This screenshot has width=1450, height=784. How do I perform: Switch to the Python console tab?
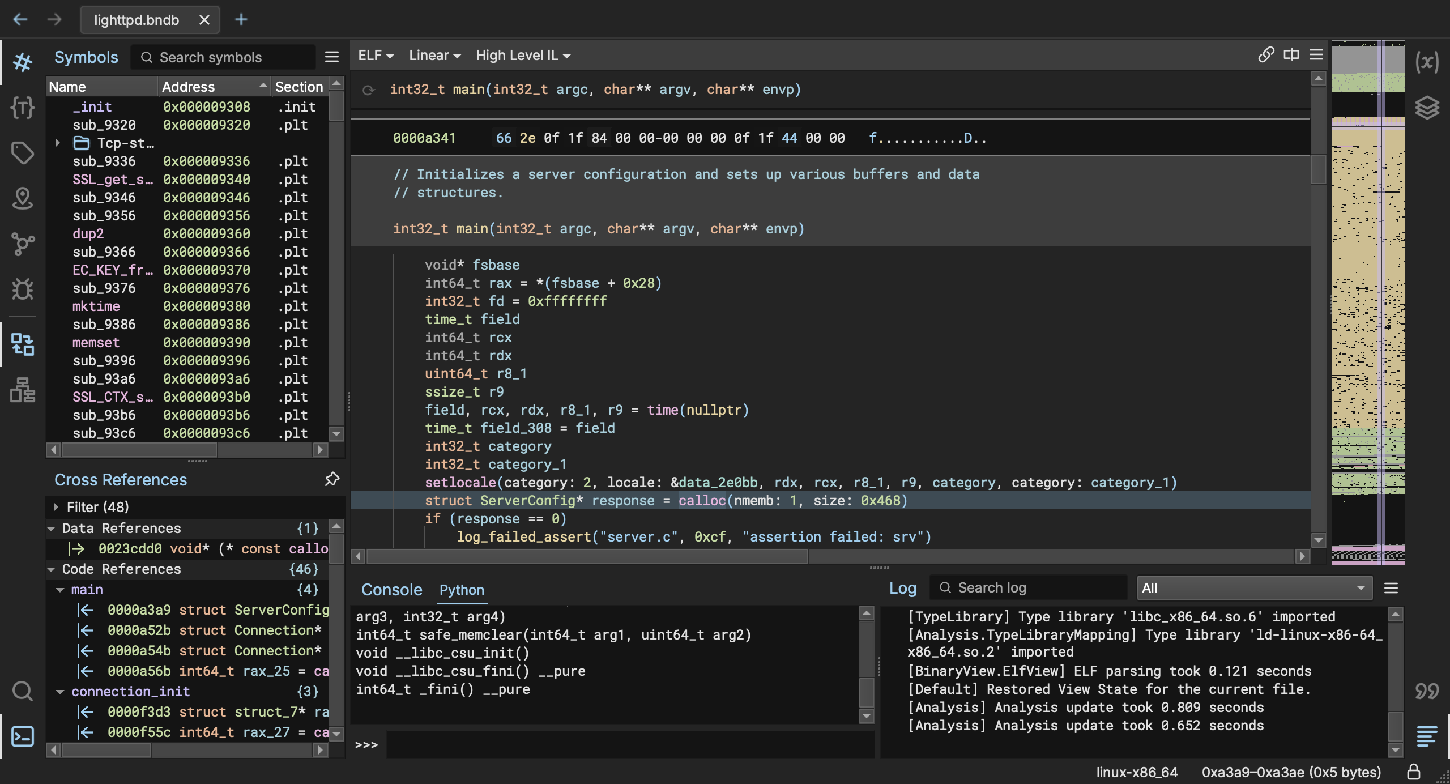[x=462, y=590]
